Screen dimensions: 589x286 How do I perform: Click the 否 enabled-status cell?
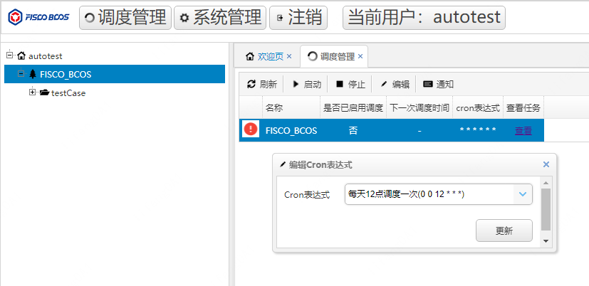tap(353, 131)
